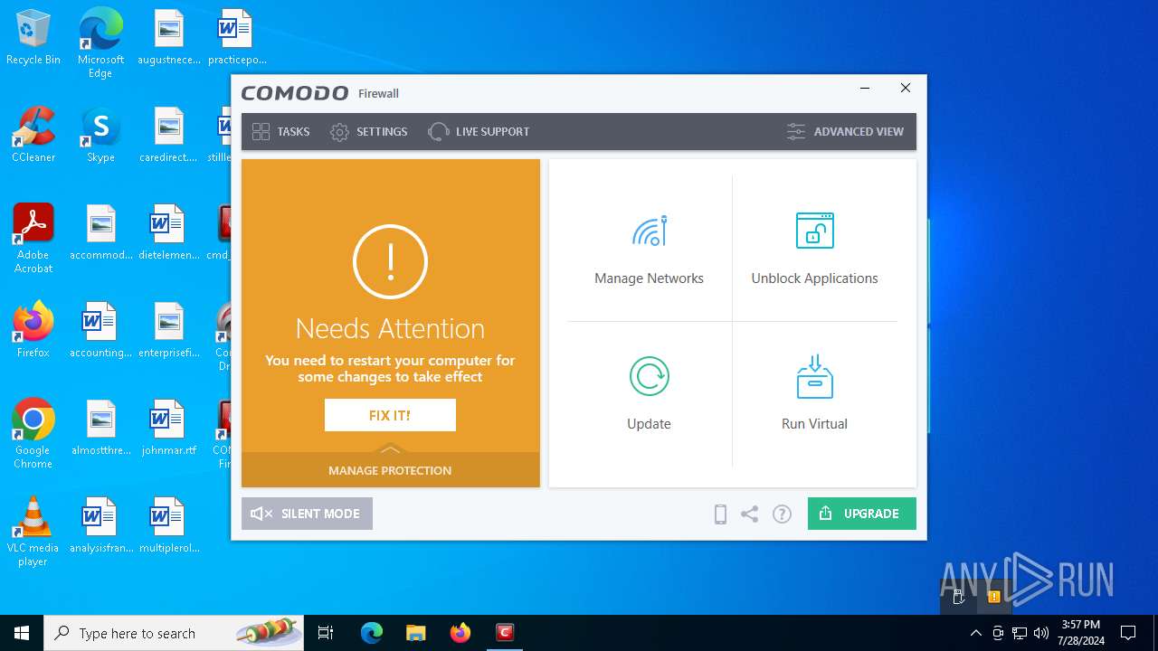1158x651 pixels.
Task: Click the Needs Attention exclamation icon
Action: click(x=390, y=261)
